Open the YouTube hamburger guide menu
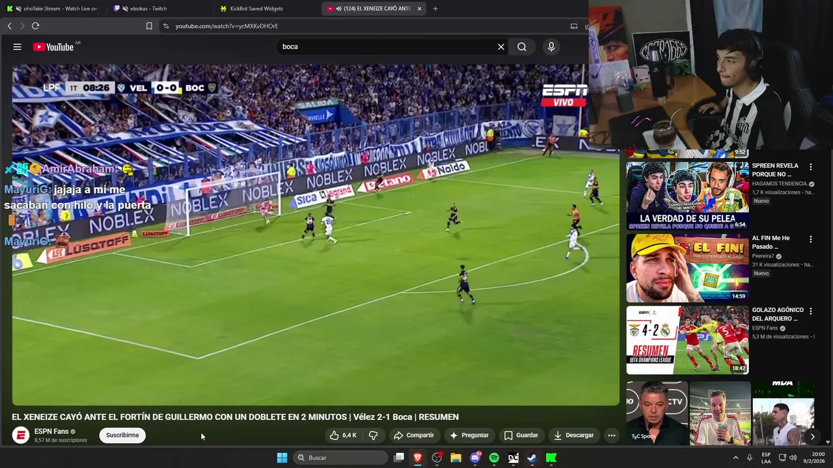Image resolution: width=833 pixels, height=468 pixels. point(18,47)
